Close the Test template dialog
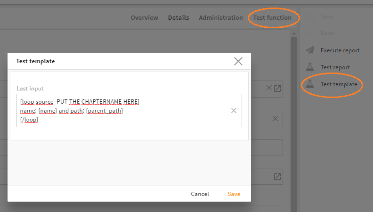The width and height of the screenshot is (373, 212). pos(238,61)
